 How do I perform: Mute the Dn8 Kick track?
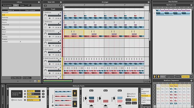(x=58, y=18)
